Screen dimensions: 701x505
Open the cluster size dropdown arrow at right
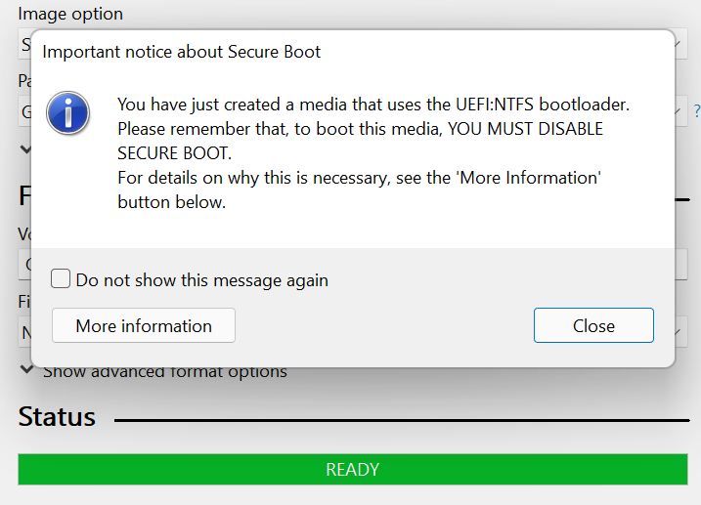tap(681, 332)
